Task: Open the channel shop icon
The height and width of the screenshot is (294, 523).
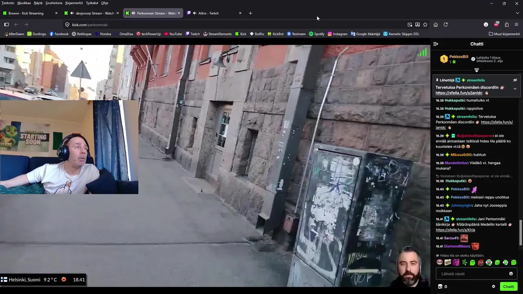Action: pyautogui.click(x=440, y=287)
